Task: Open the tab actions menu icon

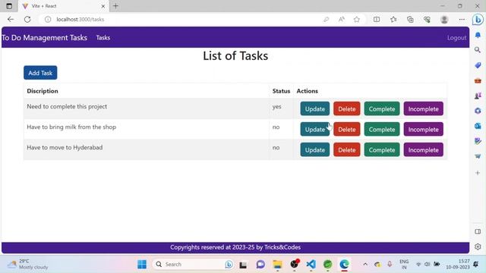Action: pyautogui.click(x=9, y=6)
